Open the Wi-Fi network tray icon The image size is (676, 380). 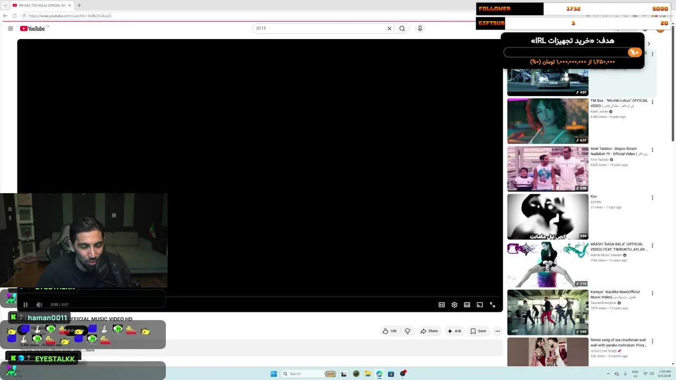click(645, 374)
